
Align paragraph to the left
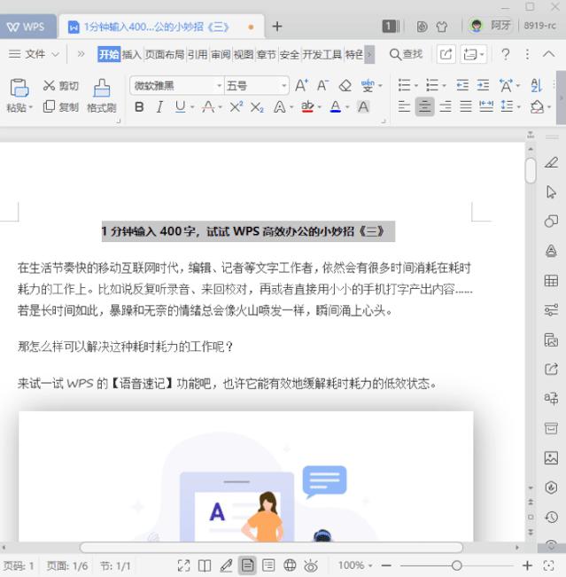404,106
